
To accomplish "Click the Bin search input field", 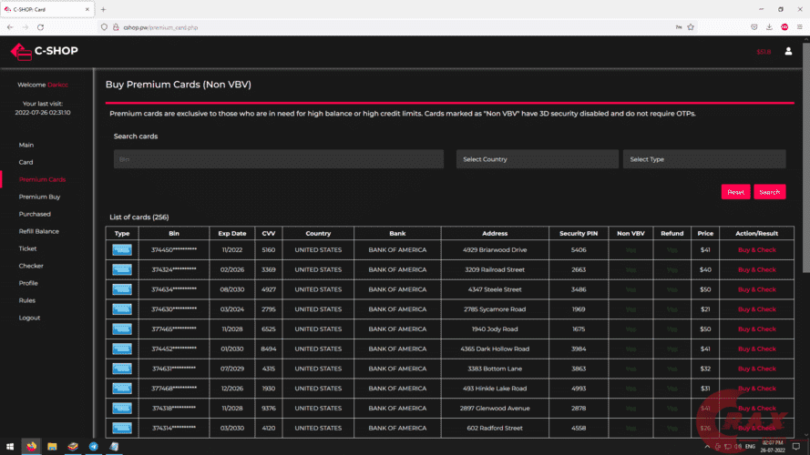I will tap(279, 159).
